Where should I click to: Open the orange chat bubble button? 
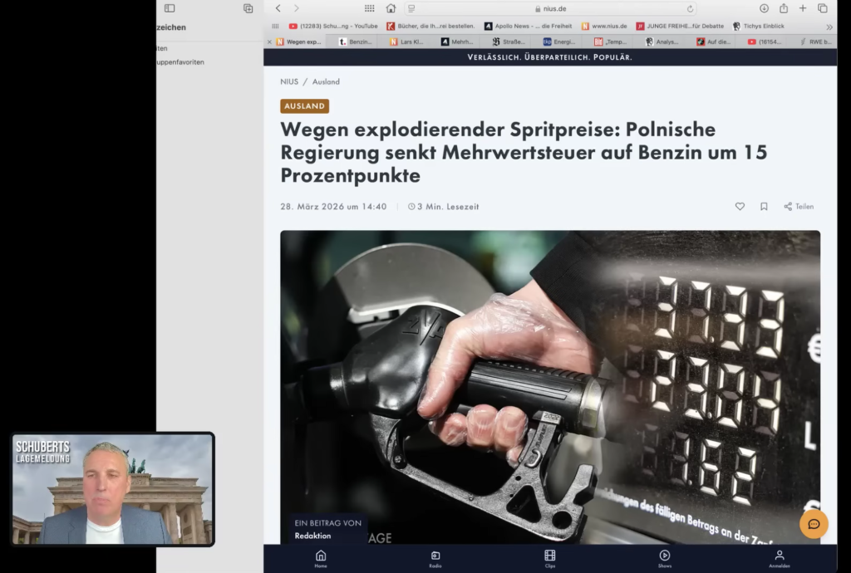(814, 524)
